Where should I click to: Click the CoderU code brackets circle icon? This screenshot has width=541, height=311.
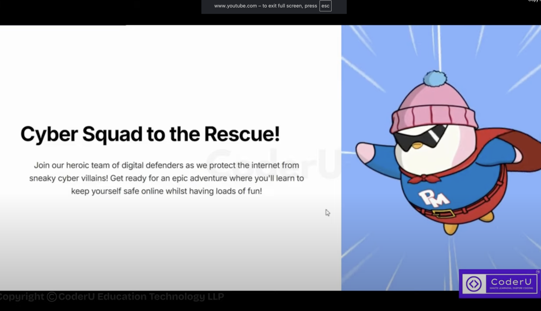474,284
